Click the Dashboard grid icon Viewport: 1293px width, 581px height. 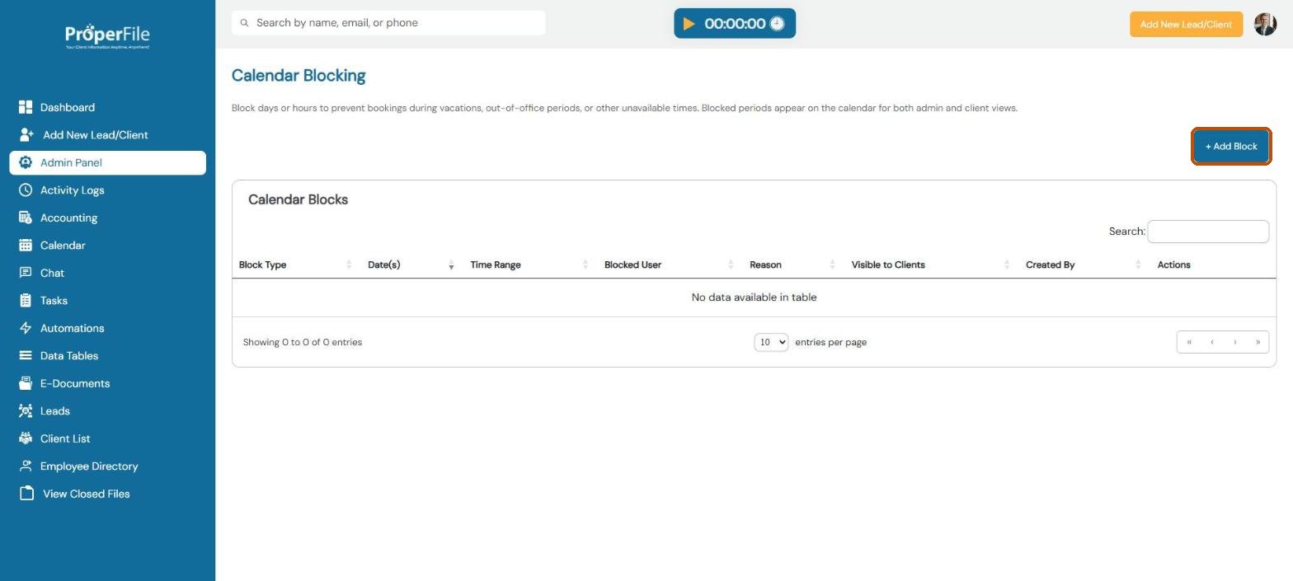(x=26, y=107)
